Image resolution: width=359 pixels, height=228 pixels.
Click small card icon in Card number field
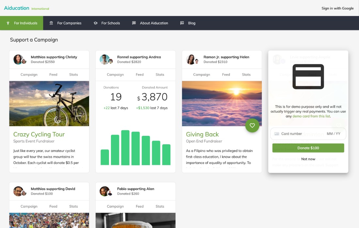[x=276, y=134]
